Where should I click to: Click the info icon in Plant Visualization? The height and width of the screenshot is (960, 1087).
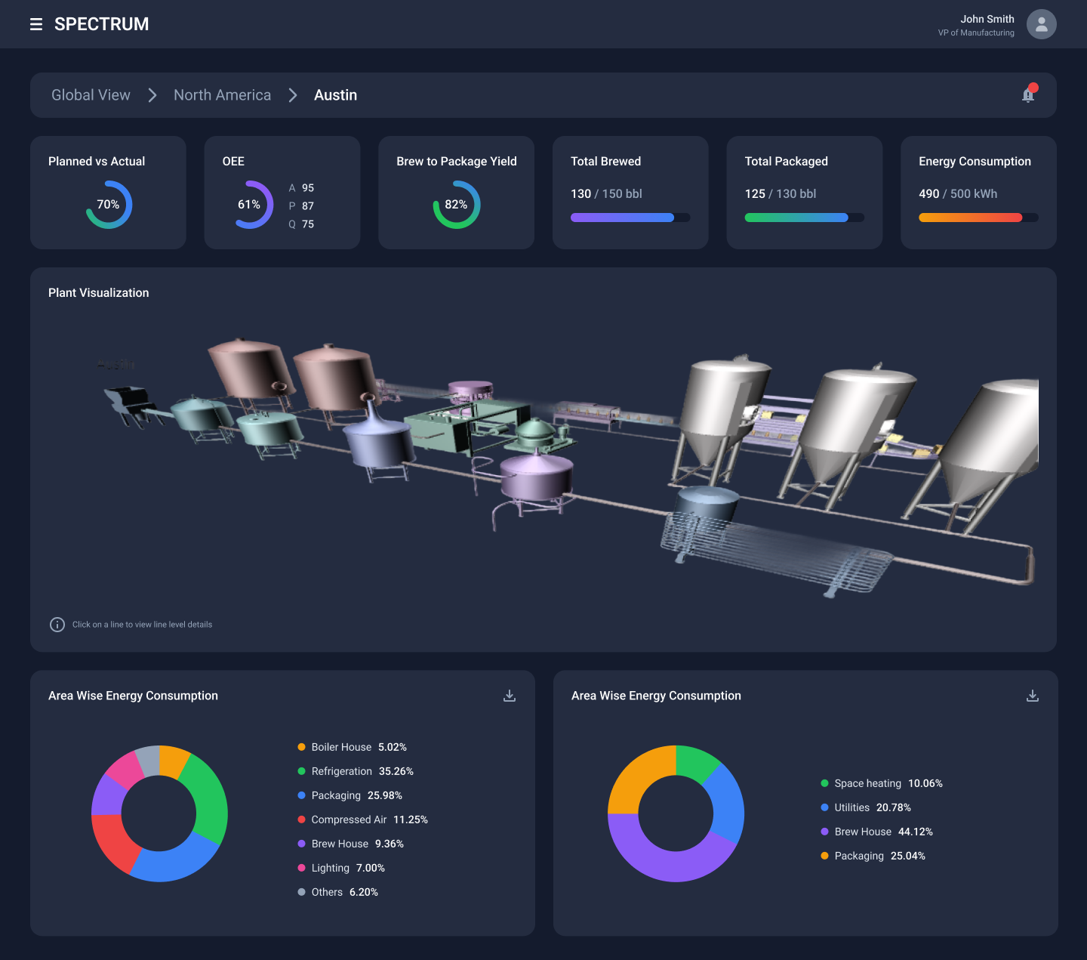57,625
